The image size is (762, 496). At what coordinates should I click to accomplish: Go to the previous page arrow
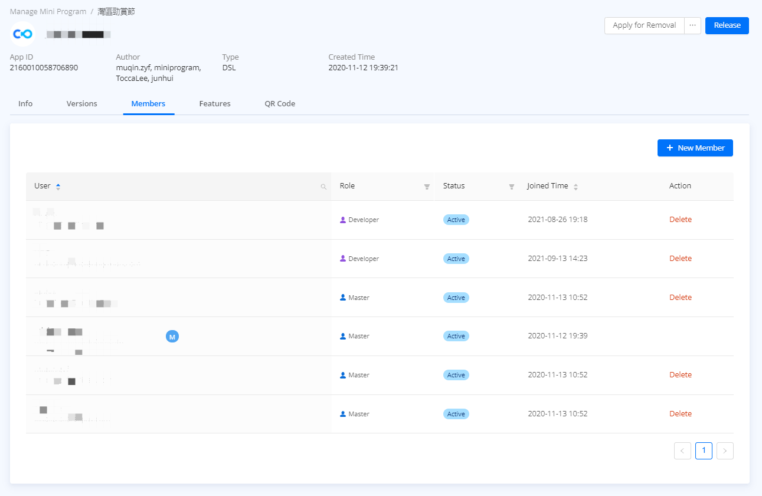pyautogui.click(x=682, y=451)
